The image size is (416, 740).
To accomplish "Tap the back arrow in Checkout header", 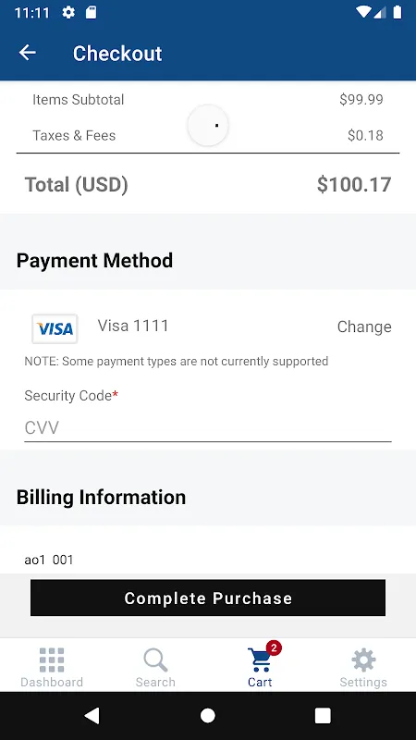I will pyautogui.click(x=28, y=53).
